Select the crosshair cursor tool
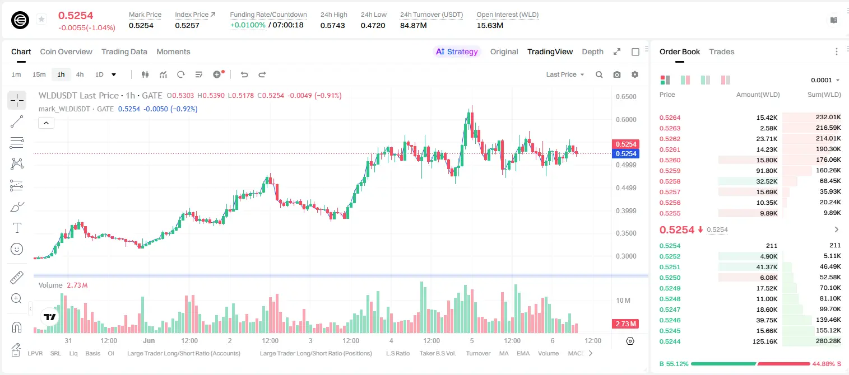The width and height of the screenshot is (849, 375). [17, 101]
